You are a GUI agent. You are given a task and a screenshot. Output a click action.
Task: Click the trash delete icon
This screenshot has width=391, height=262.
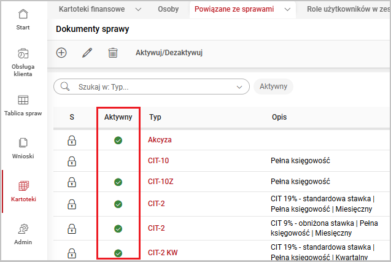(x=113, y=53)
